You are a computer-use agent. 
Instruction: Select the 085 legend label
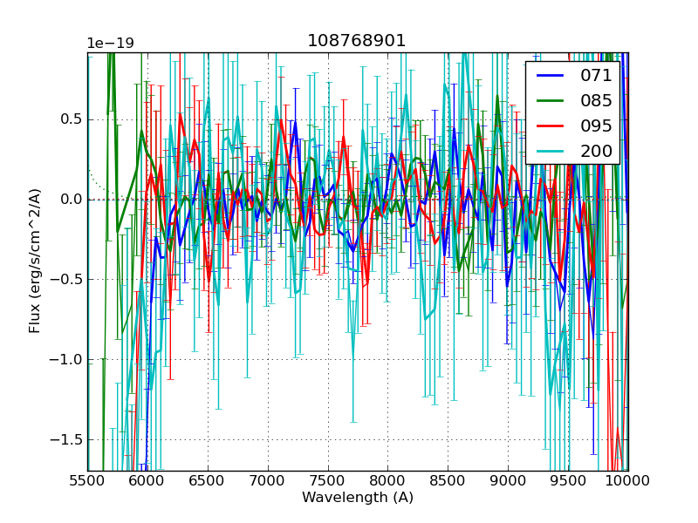[596, 100]
